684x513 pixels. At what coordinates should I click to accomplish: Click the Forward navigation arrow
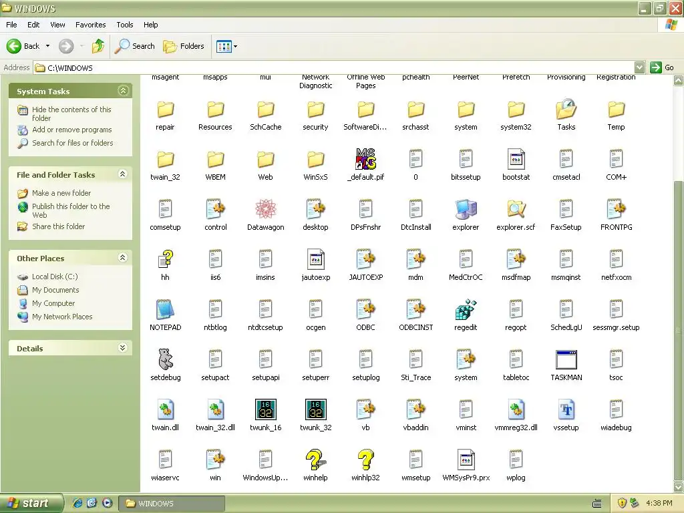pyautogui.click(x=66, y=46)
